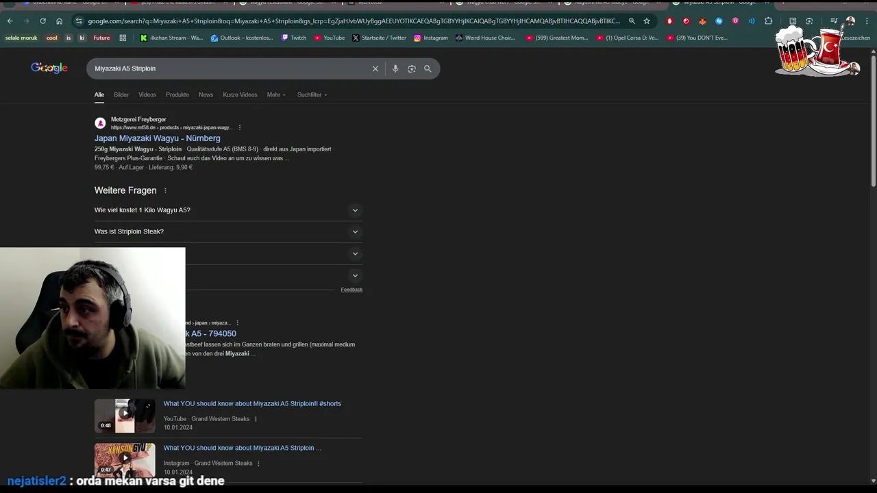Open the bookmark apps grid icon
877x493 pixels.
click(123, 38)
